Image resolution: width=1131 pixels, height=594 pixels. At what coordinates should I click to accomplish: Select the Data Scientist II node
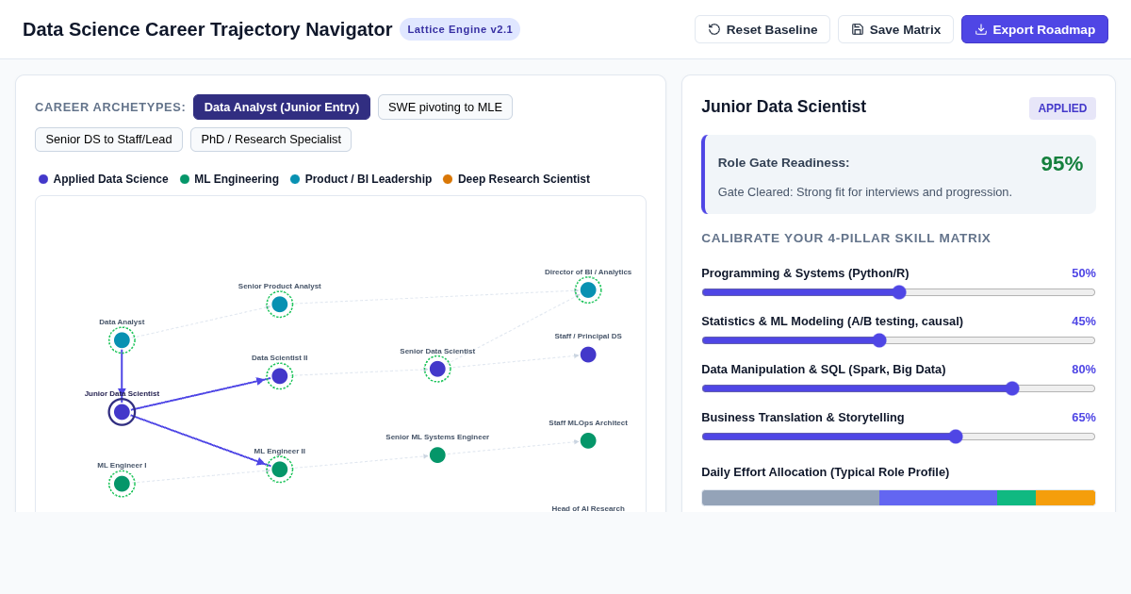point(280,376)
